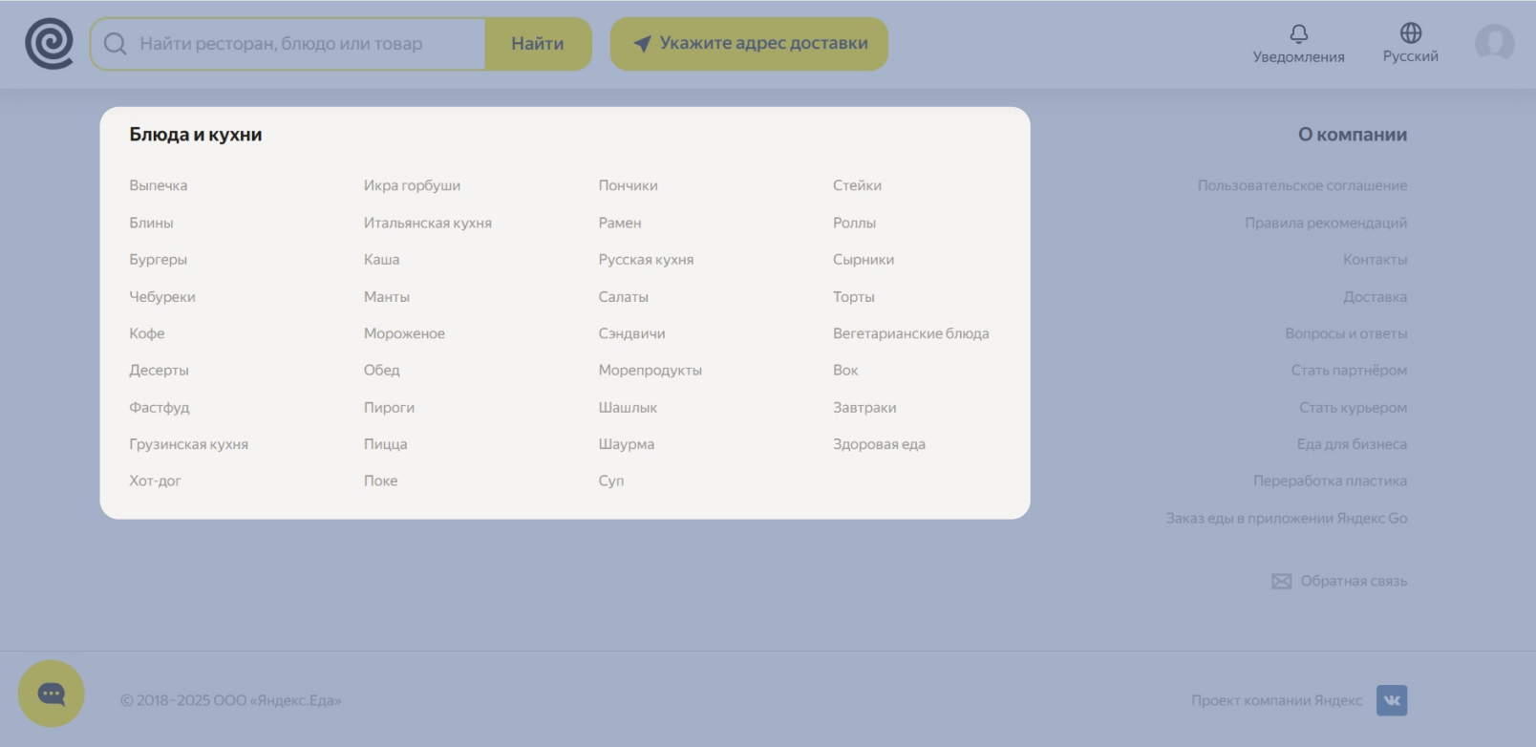The height and width of the screenshot is (747, 1536).
Task: Open Стать курьером link
Action: coord(1353,408)
